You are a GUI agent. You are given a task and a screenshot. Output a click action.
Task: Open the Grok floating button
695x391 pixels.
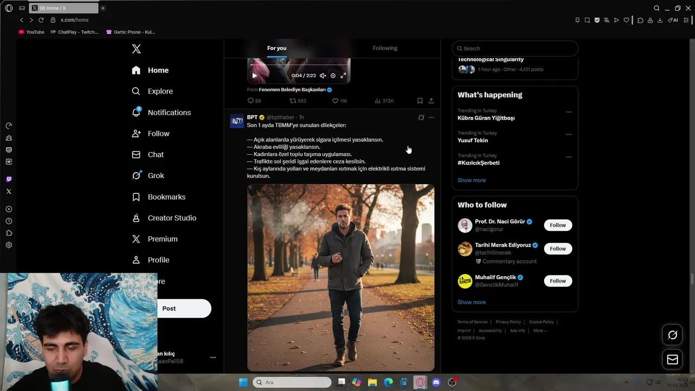pos(672,335)
